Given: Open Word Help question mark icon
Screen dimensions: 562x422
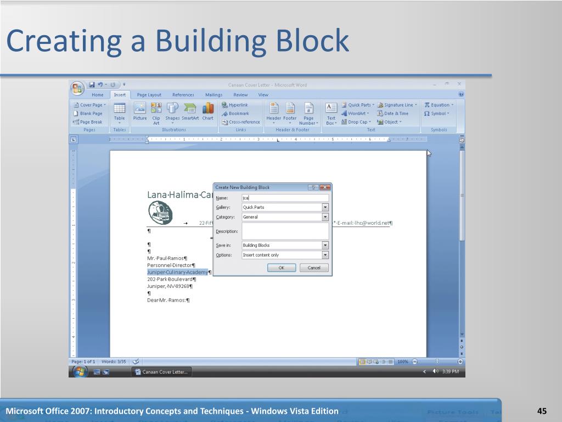Looking at the screenshot, I should [x=461, y=95].
